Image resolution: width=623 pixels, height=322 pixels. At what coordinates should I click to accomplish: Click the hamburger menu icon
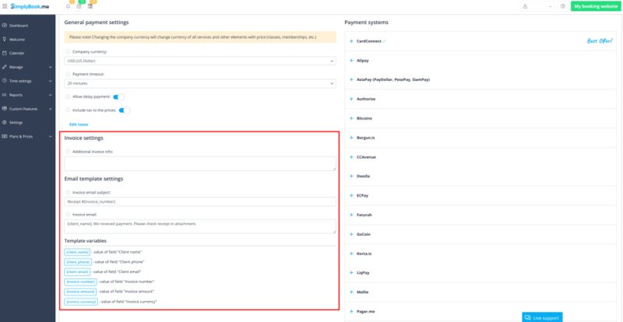(x=5, y=6)
